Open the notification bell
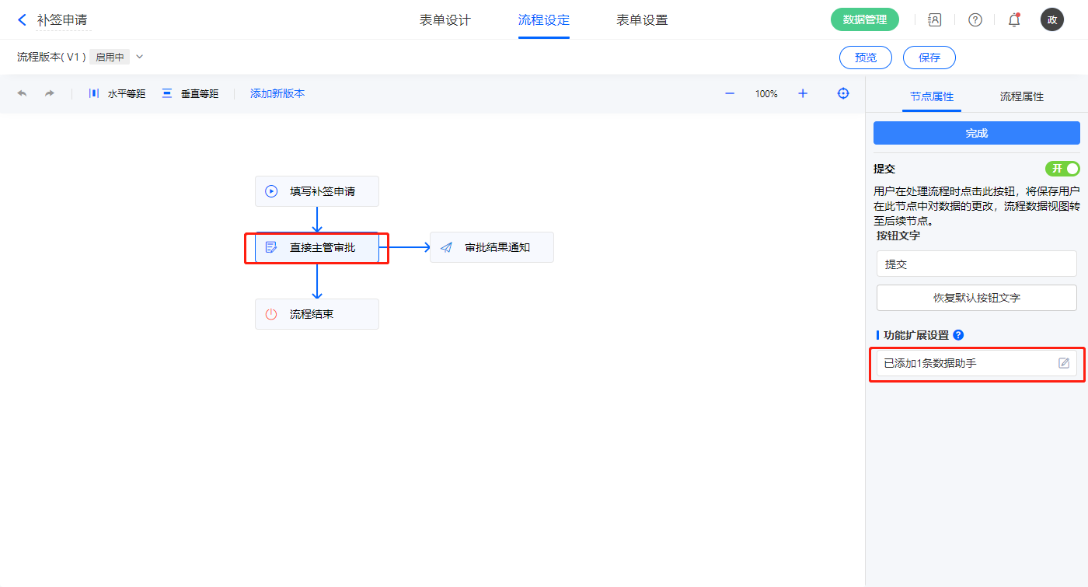 (x=1014, y=20)
